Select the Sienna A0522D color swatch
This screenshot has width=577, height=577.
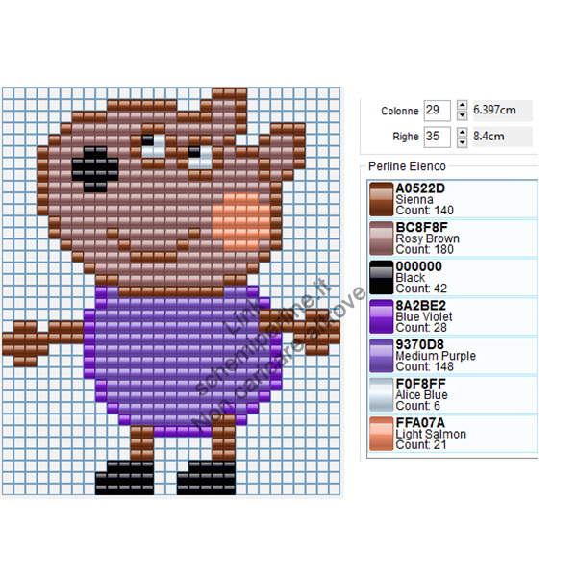pyautogui.click(x=381, y=199)
